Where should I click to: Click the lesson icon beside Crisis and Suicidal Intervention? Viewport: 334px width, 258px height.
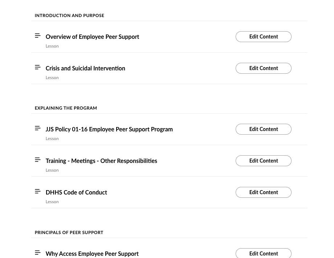point(38,67)
